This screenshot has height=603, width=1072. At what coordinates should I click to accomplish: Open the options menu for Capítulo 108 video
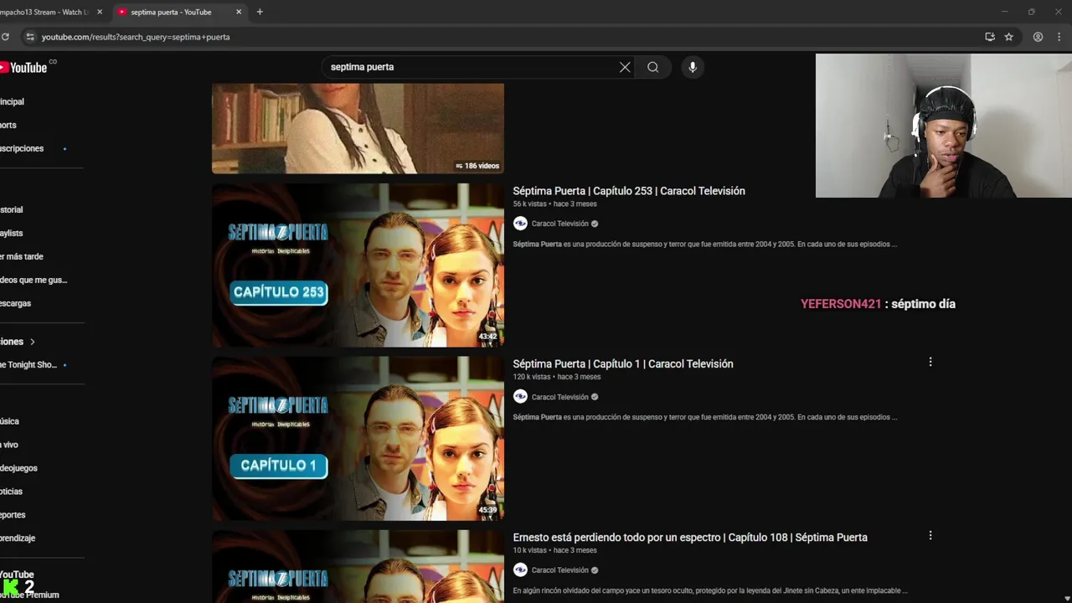point(930,535)
